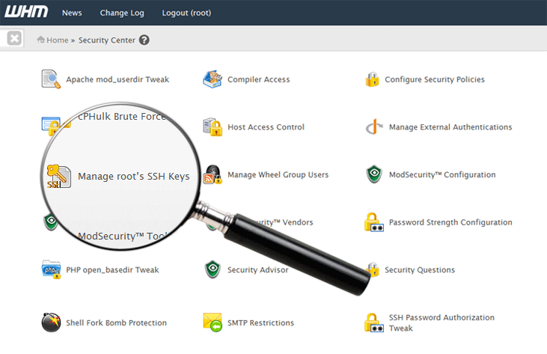Open cPHulk Brute Force link
The height and width of the screenshot is (354, 547).
[121, 116]
